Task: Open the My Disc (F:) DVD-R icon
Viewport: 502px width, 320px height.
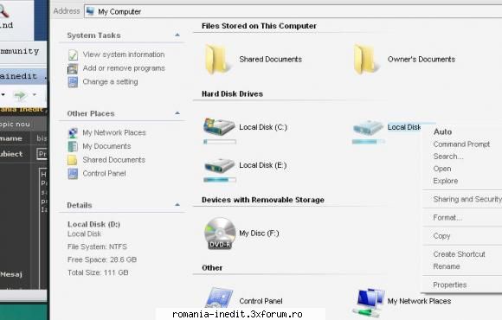Action: coord(220,233)
